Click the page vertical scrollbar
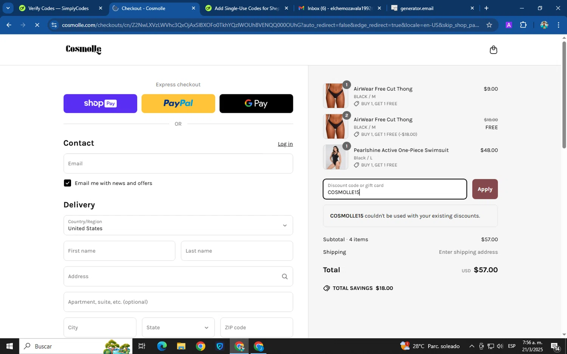567x354 pixels. (564, 94)
